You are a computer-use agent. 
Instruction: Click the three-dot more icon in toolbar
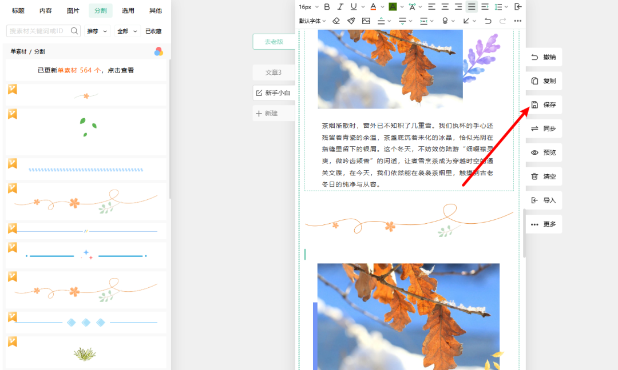pyautogui.click(x=518, y=21)
